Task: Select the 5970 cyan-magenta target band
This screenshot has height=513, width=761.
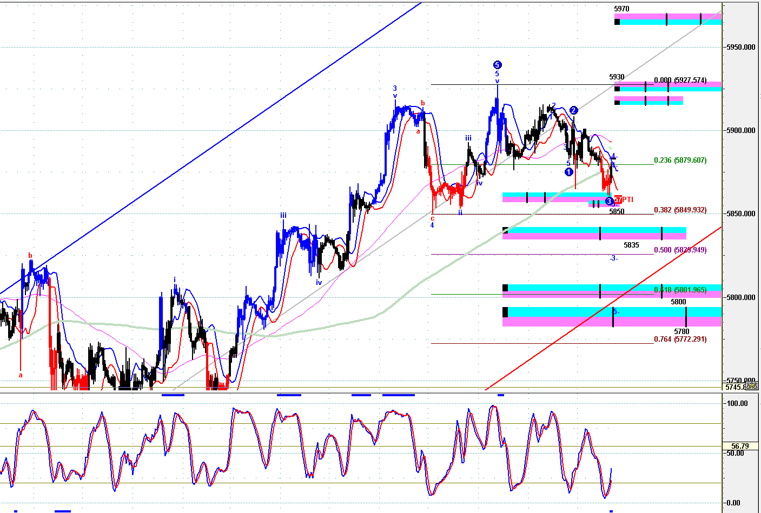Action: [x=668, y=19]
